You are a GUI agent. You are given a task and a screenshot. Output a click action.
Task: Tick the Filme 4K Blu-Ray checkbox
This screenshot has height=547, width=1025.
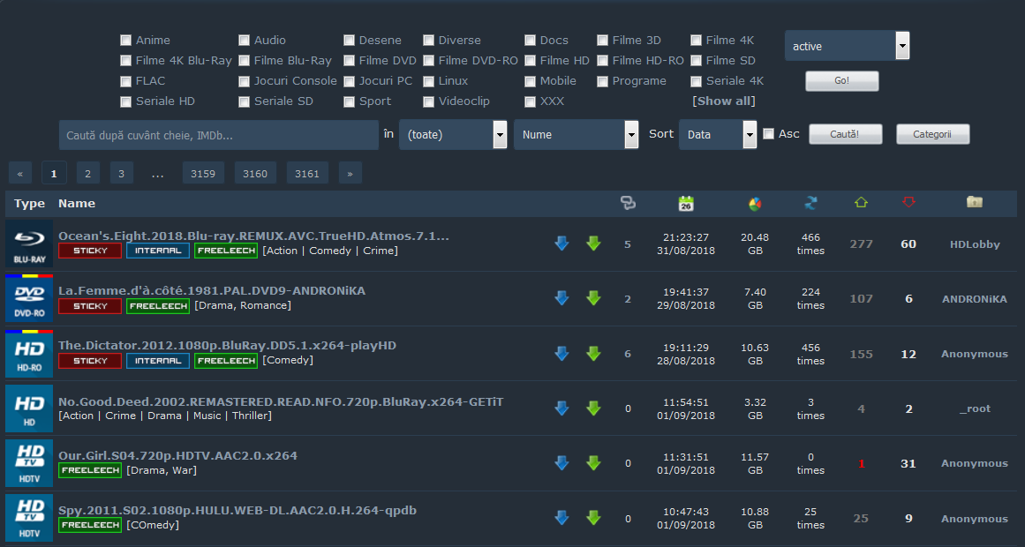click(x=125, y=61)
